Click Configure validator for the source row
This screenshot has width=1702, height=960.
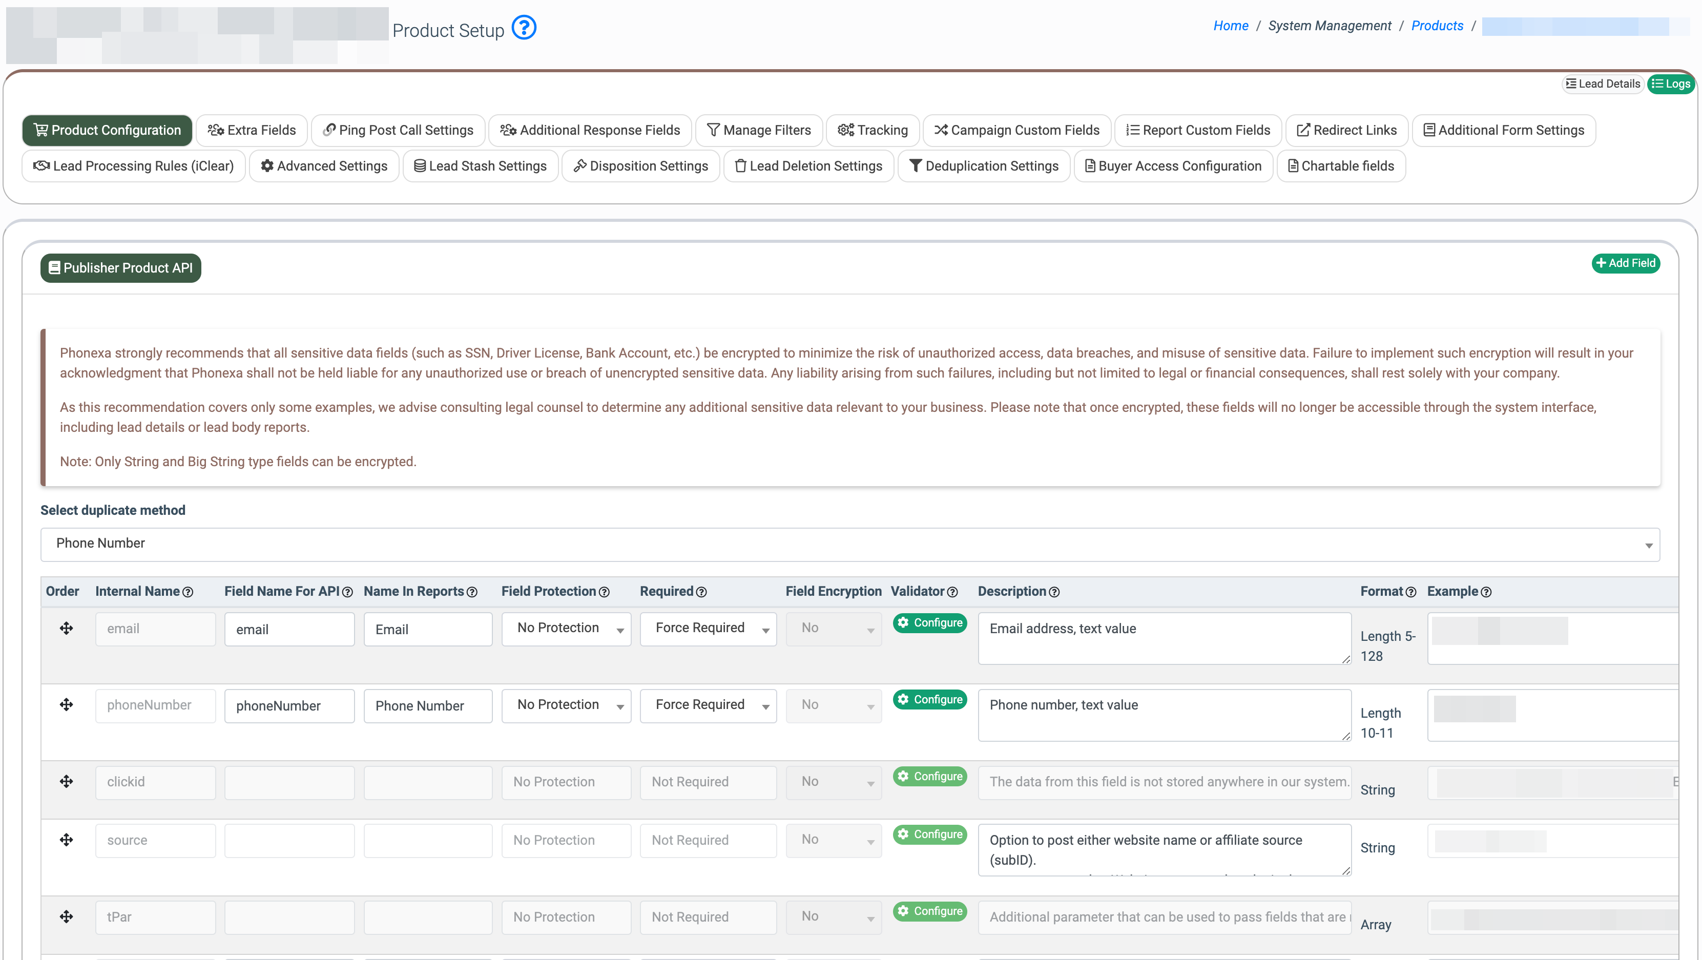tap(929, 834)
